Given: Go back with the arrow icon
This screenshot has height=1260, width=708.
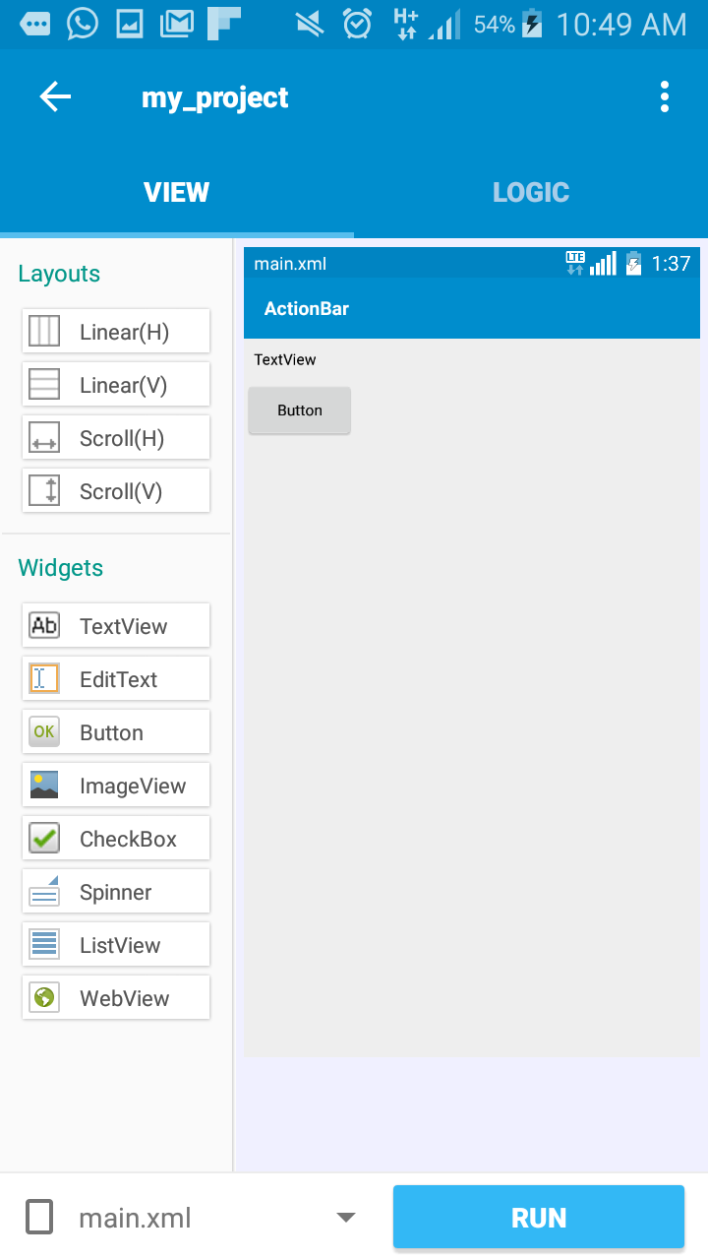Looking at the screenshot, I should (x=55, y=96).
